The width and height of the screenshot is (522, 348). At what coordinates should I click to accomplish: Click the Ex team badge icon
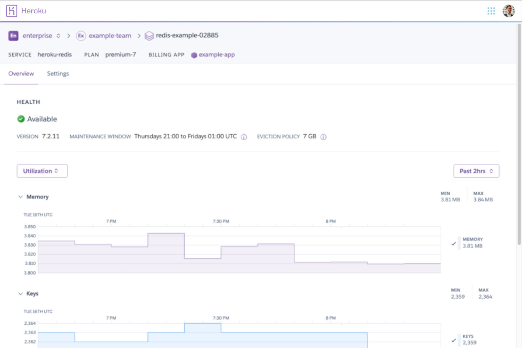(x=81, y=36)
